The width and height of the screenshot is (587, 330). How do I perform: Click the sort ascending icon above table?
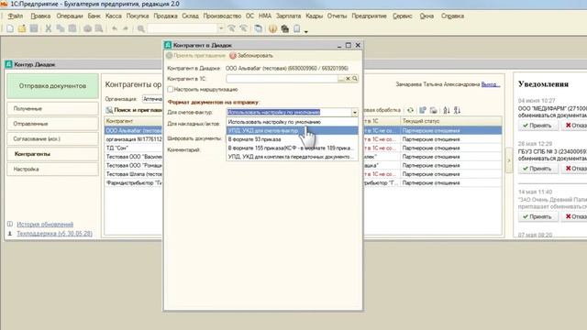coord(447,110)
